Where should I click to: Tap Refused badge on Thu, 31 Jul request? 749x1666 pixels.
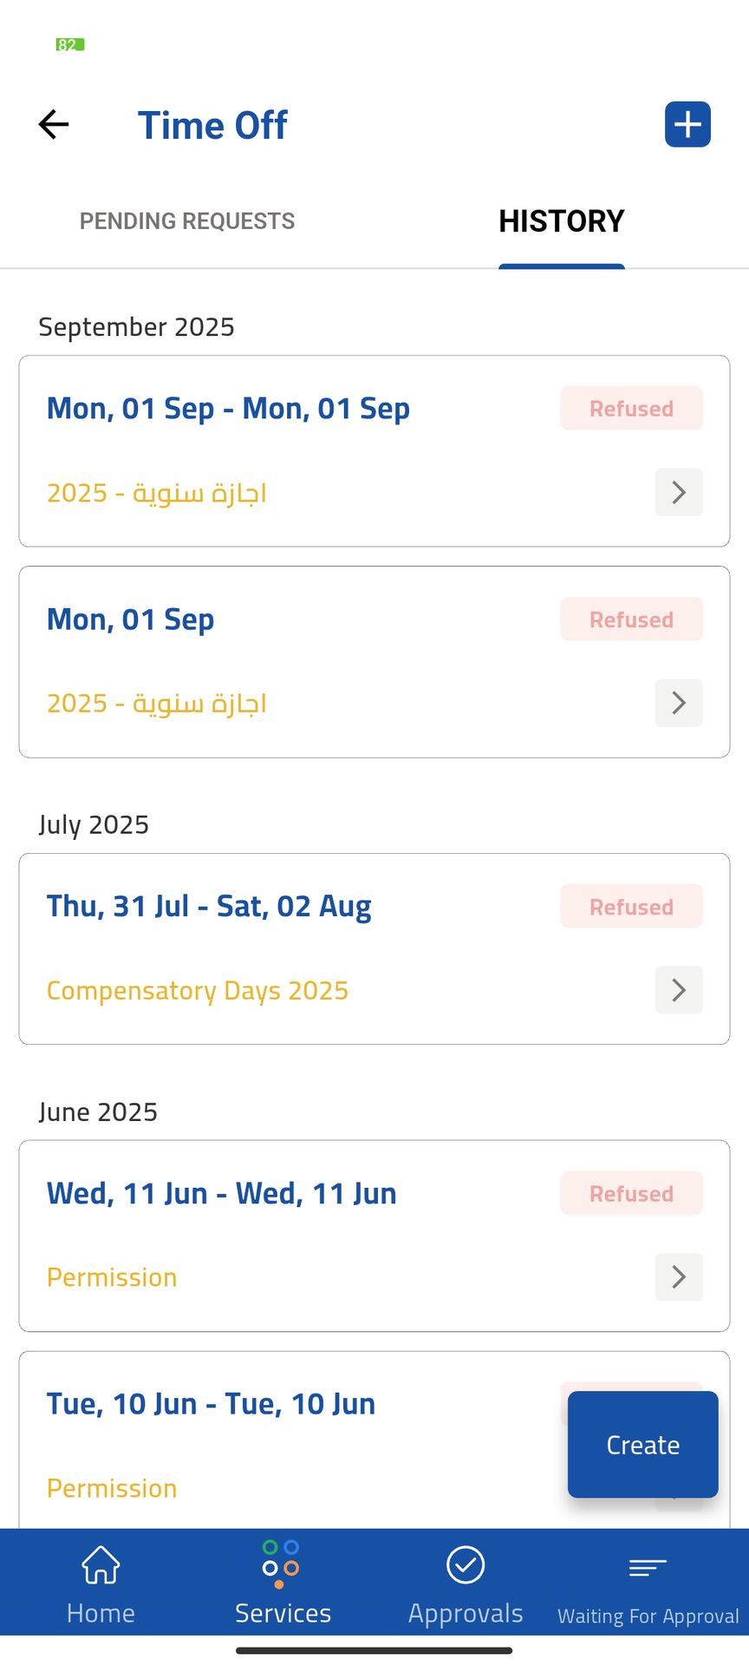[x=631, y=907]
